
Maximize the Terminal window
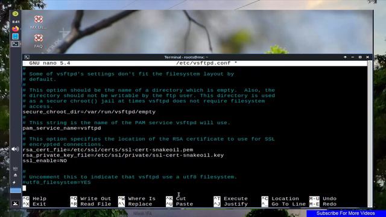coord(360,57)
